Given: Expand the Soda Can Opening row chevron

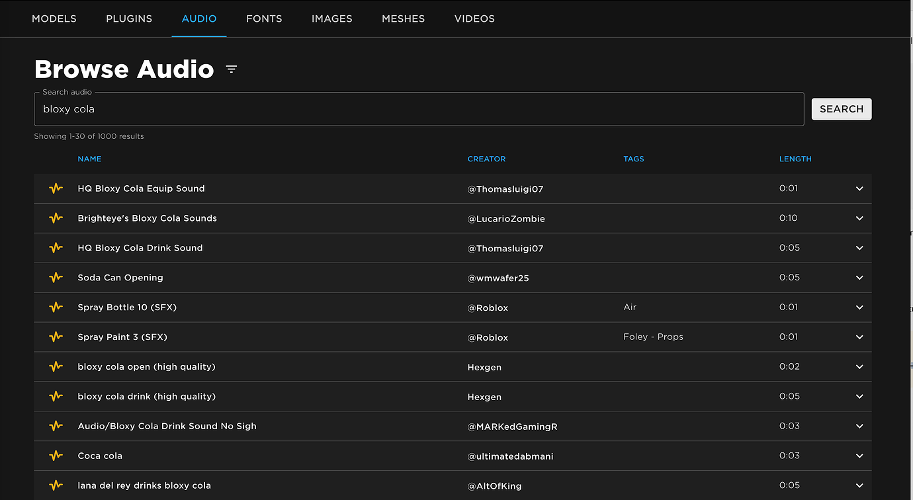Looking at the screenshot, I should pyautogui.click(x=859, y=278).
